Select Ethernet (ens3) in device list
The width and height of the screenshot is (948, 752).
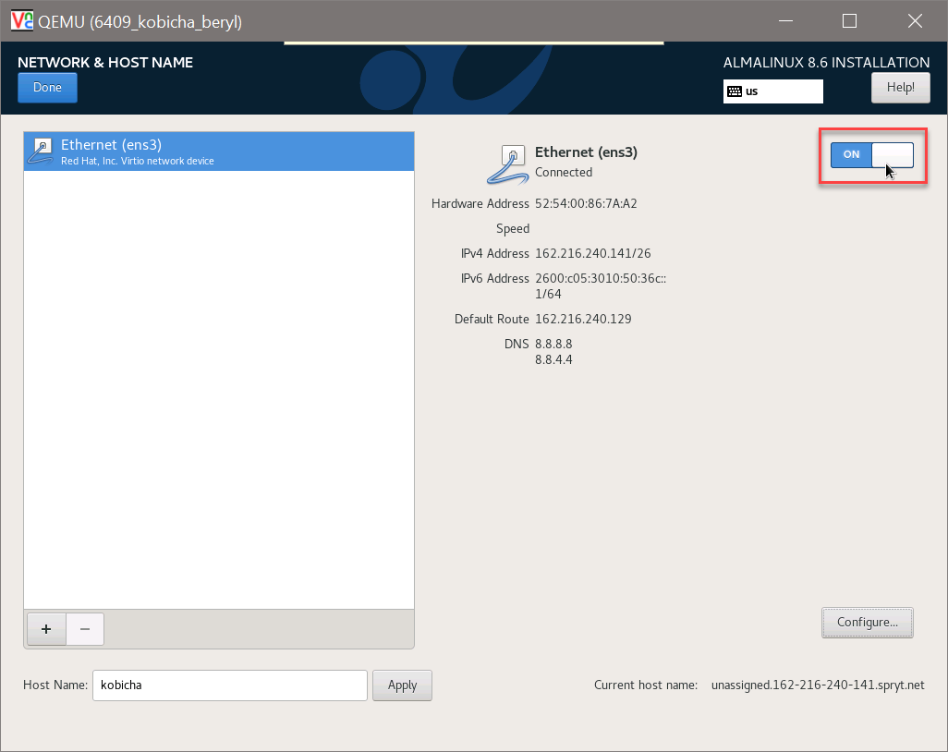point(219,152)
